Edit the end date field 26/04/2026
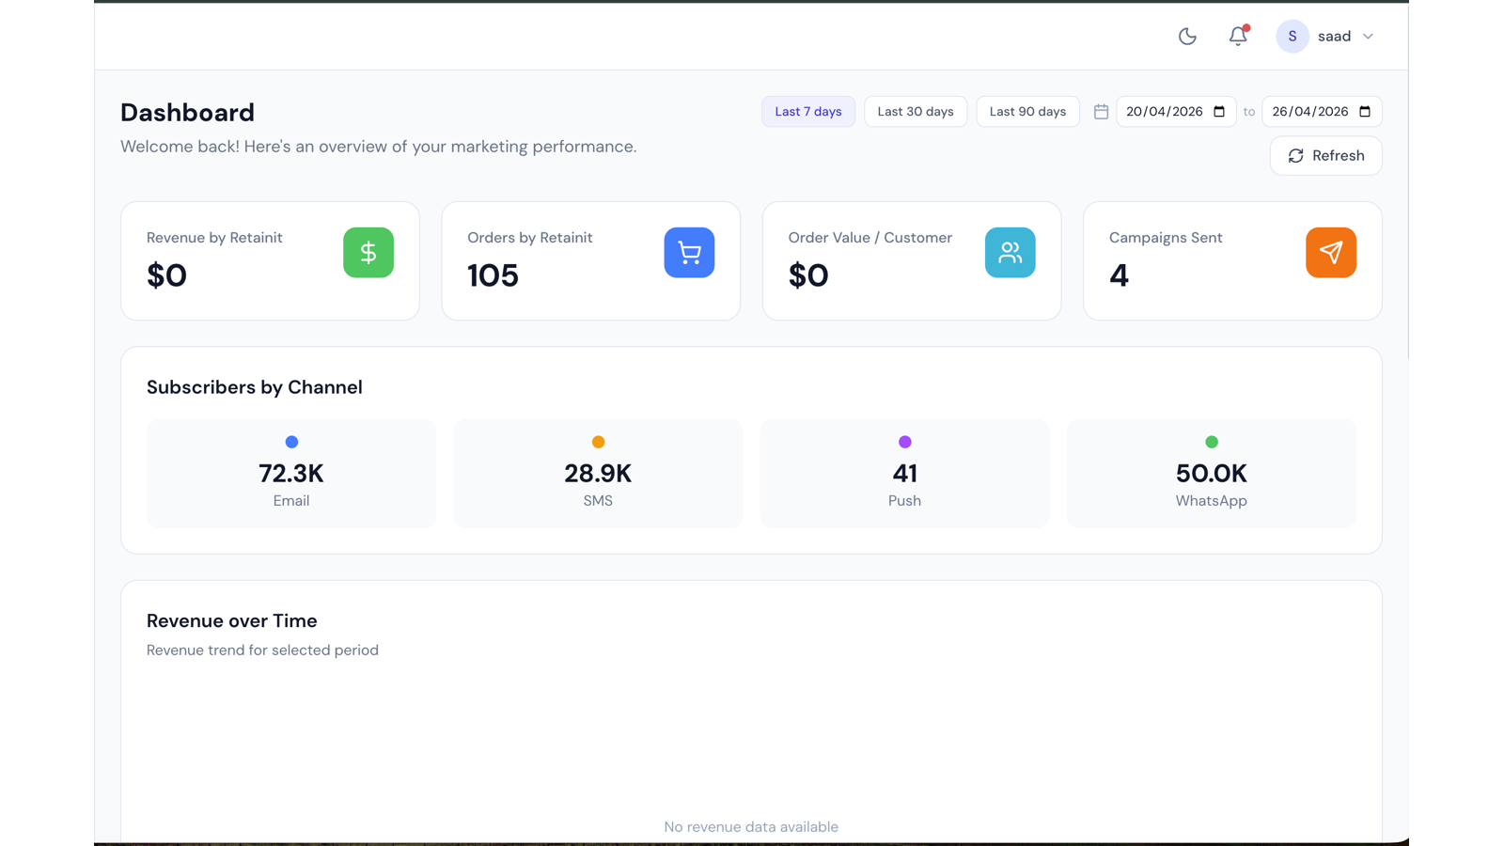Image resolution: width=1504 pixels, height=846 pixels. tap(1322, 111)
